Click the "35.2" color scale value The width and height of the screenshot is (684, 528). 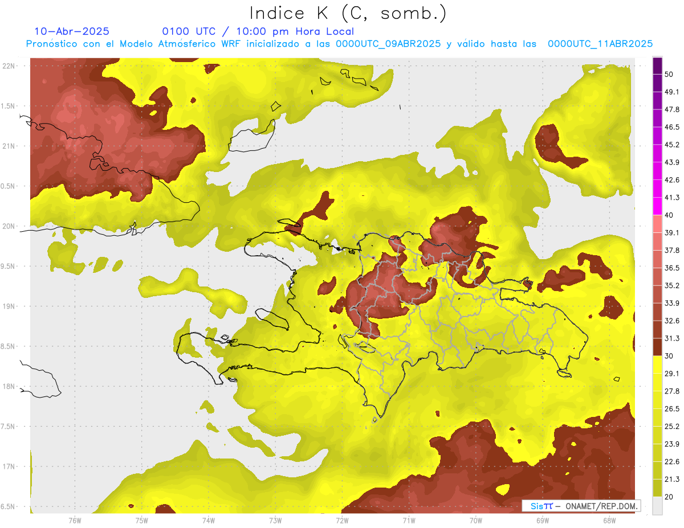pyautogui.click(x=672, y=285)
